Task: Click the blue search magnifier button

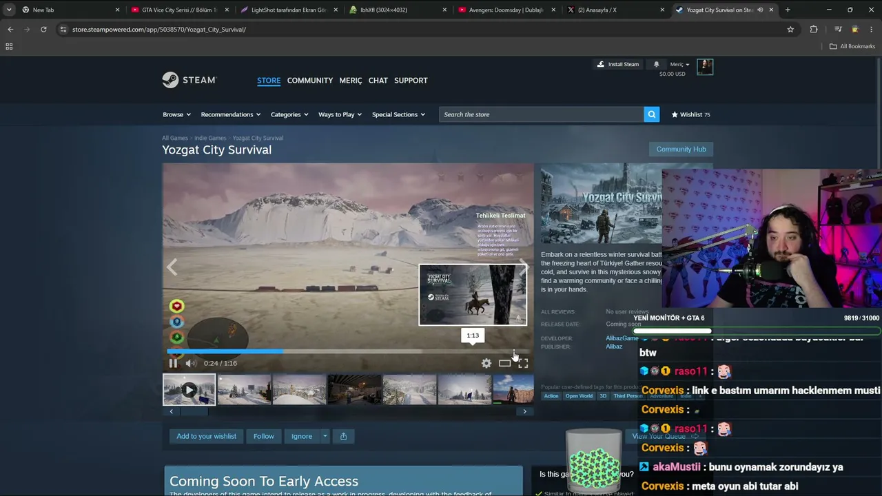Action: point(651,114)
